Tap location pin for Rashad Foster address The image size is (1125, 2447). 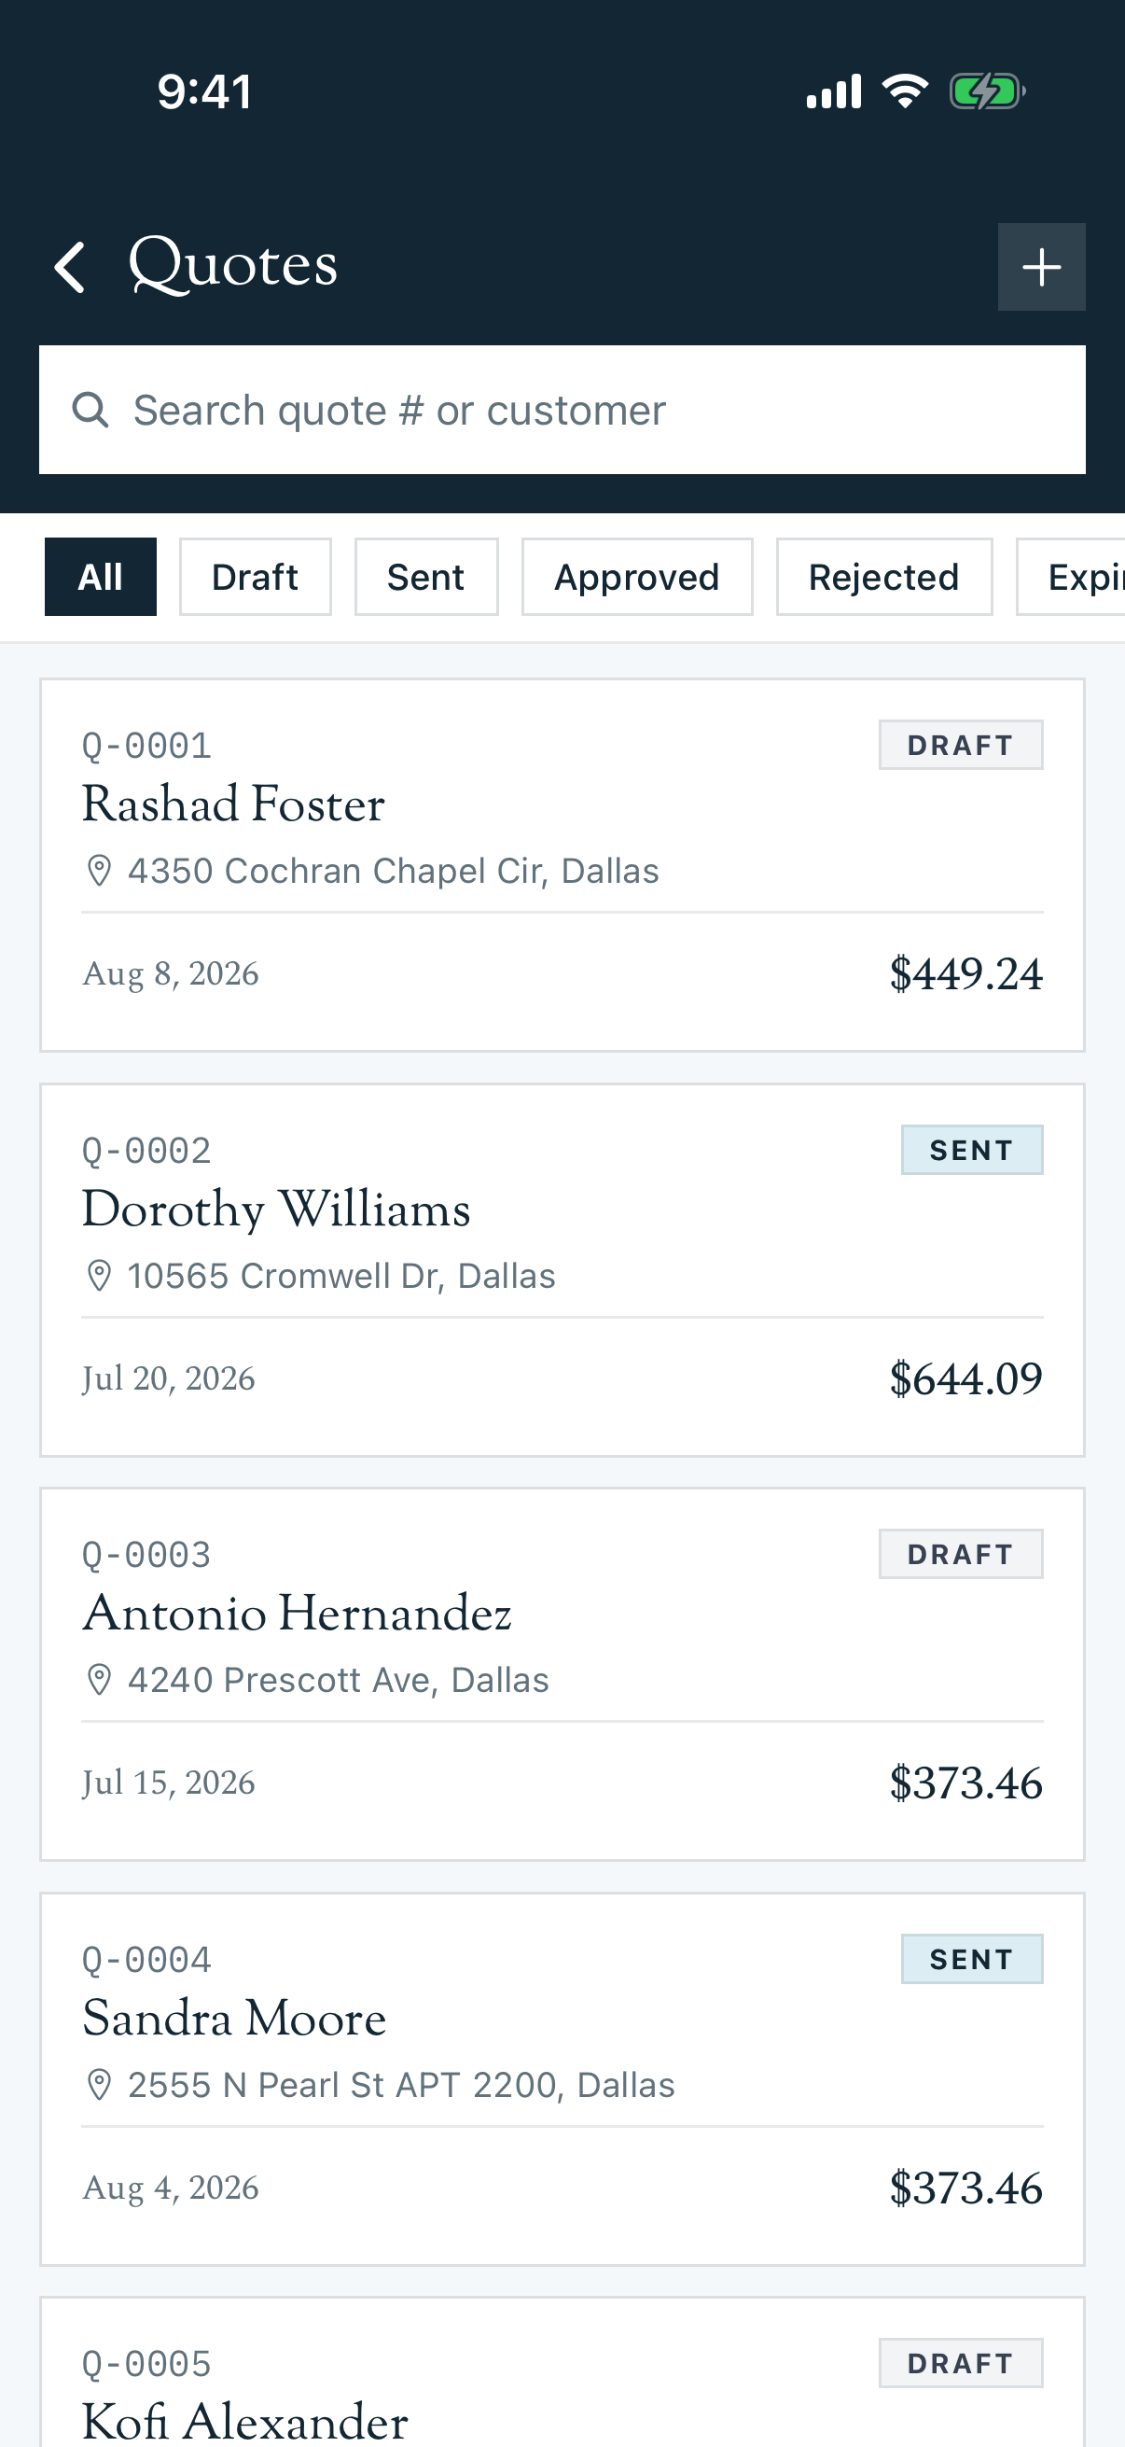pos(99,870)
